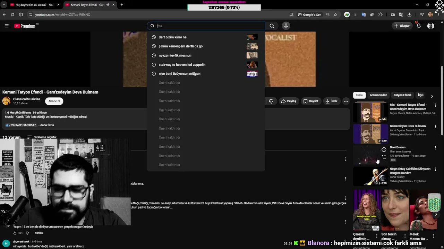Image resolution: width=444 pixels, height=249 pixels.
Task: Select the suggestion 'stairway to heaven led zeppelin'
Action: click(206, 65)
